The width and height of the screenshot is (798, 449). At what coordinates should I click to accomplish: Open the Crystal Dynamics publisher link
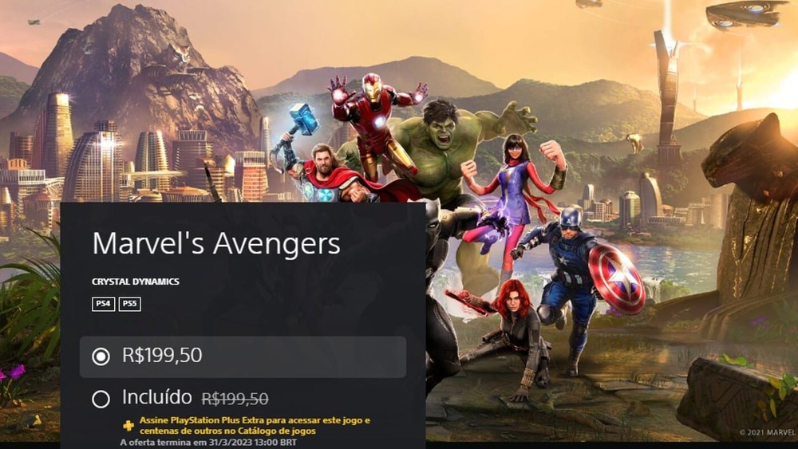(136, 282)
